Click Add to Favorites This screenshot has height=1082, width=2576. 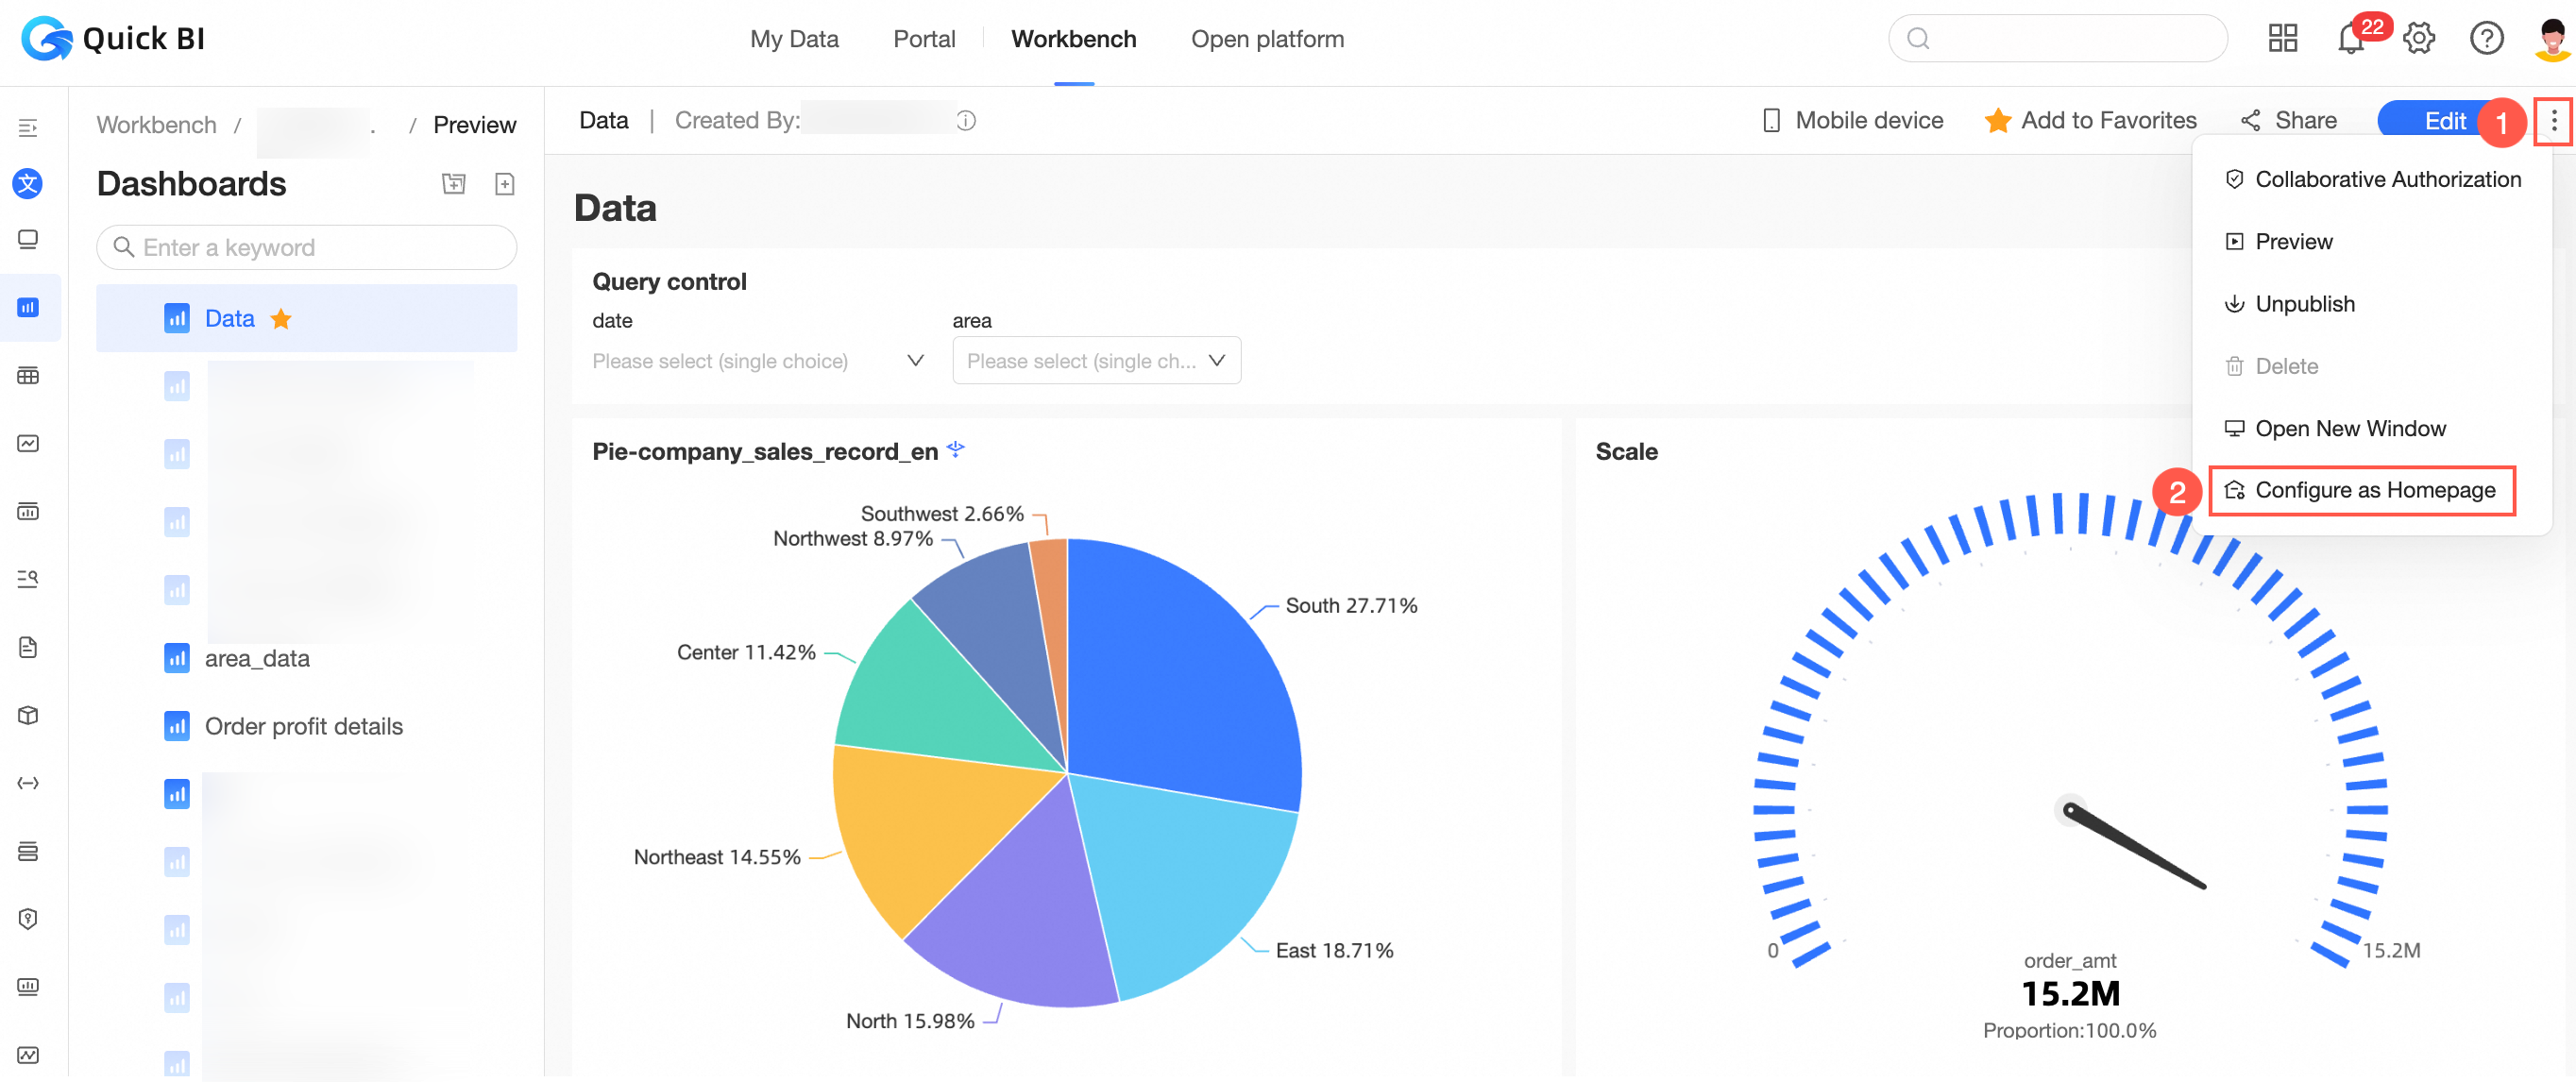click(x=2090, y=121)
